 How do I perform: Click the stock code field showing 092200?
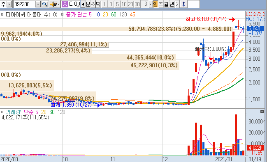point(25,4)
